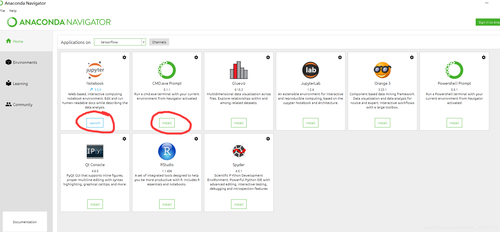Click the Learning sidebar icon

tap(9, 83)
